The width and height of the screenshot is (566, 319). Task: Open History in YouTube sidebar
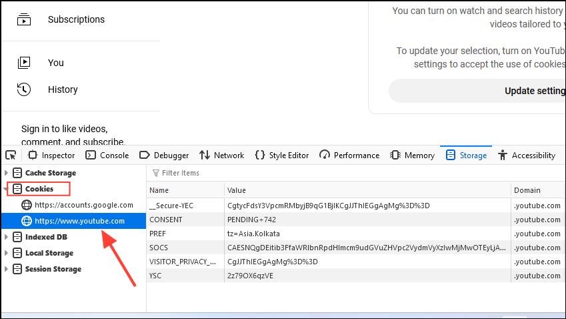click(63, 89)
